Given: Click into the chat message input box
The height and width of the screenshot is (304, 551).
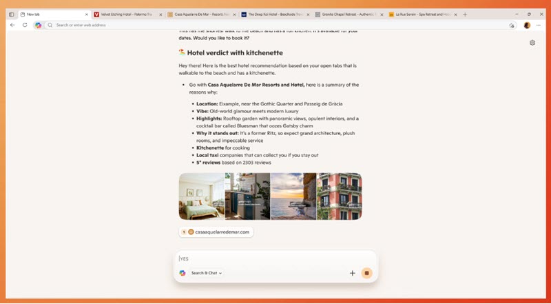Looking at the screenshot, I should tap(275, 259).
